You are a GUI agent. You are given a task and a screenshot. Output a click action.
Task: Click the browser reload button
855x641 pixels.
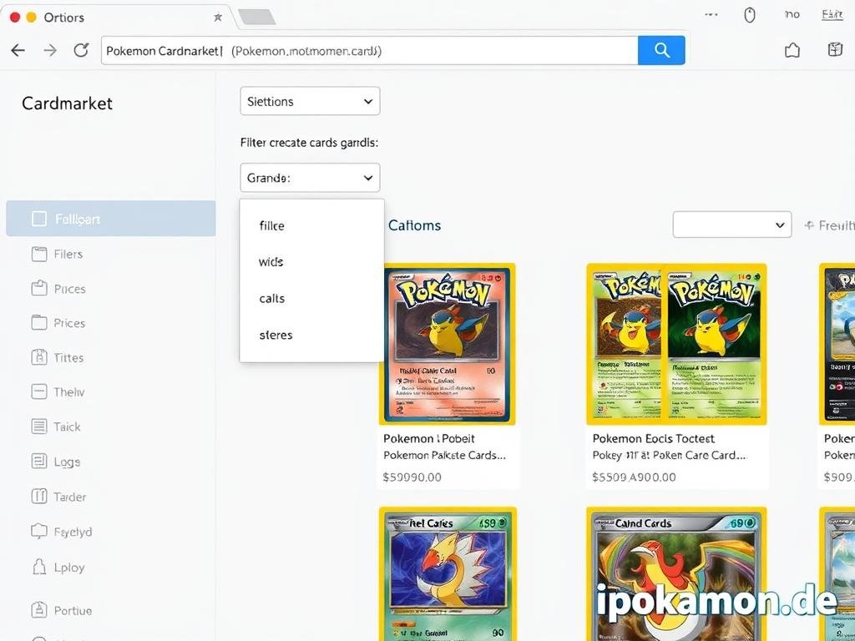tap(80, 50)
